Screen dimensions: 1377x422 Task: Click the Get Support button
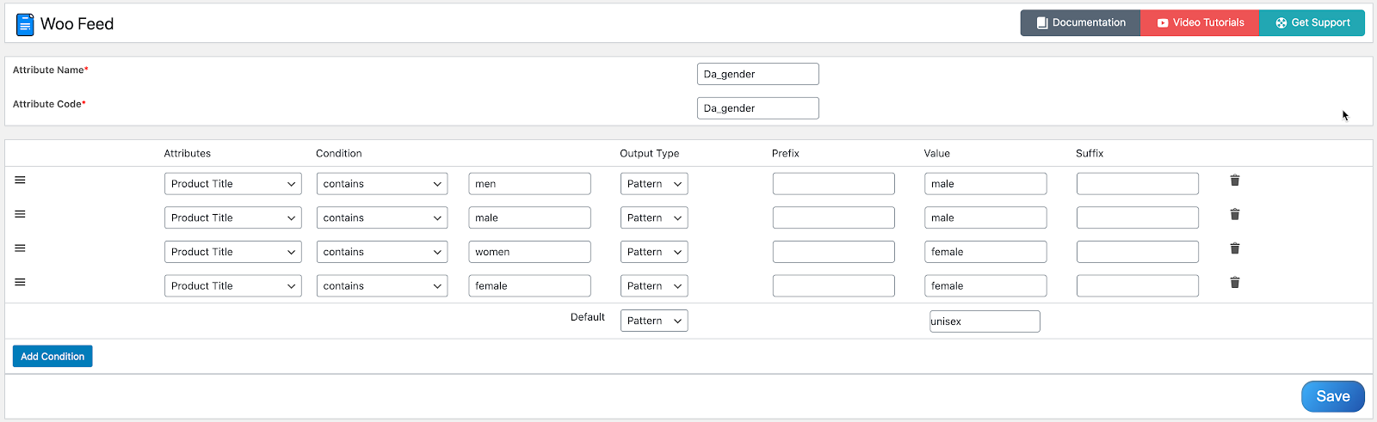pos(1312,23)
